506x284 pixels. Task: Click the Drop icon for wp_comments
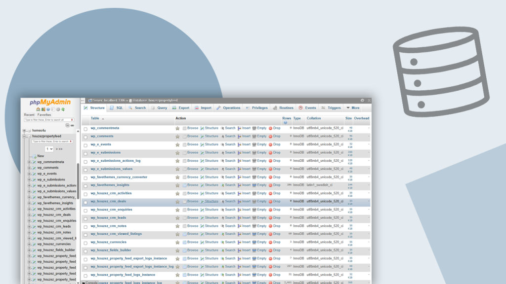271,136
